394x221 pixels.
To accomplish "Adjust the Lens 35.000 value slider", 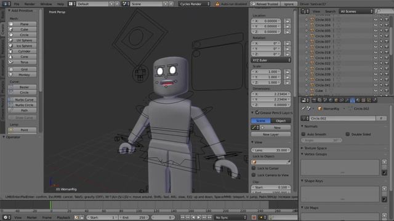I will (271, 150).
